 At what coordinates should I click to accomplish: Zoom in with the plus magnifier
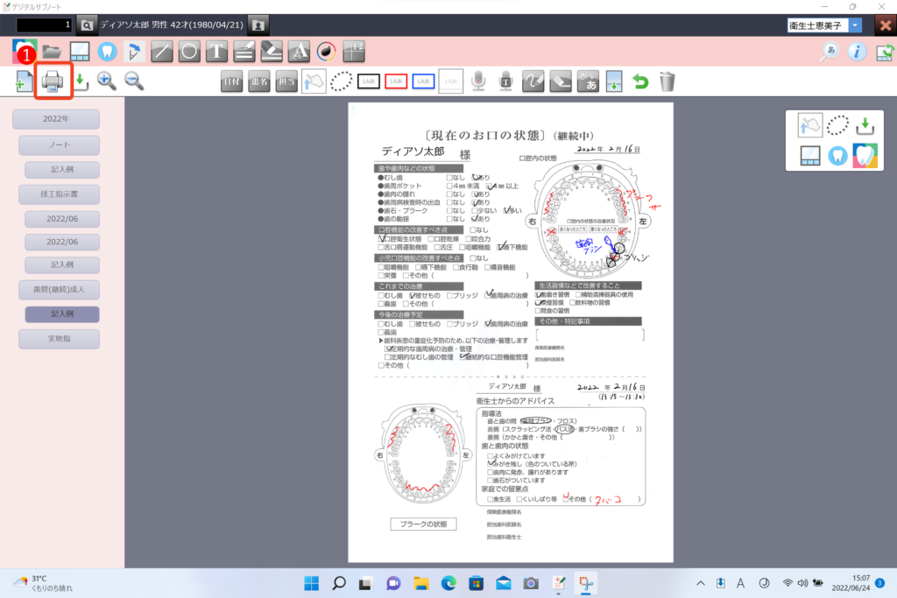[107, 81]
